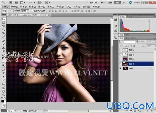Screen dimensions: 157x113
Task: Open the 编辑(E) menu
Action: tap(15, 7)
